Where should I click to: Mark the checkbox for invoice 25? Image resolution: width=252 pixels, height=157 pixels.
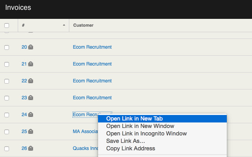pos(7,132)
